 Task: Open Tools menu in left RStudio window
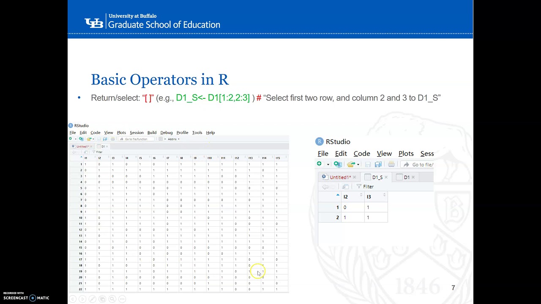click(197, 133)
